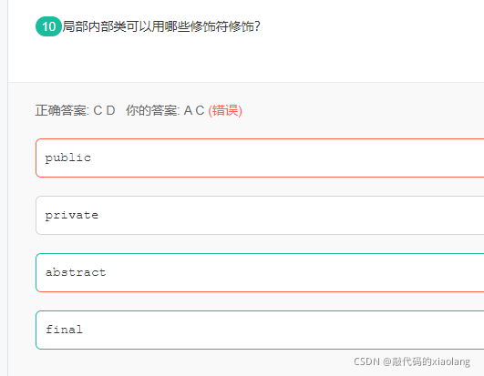Select the private answer option

260,215
